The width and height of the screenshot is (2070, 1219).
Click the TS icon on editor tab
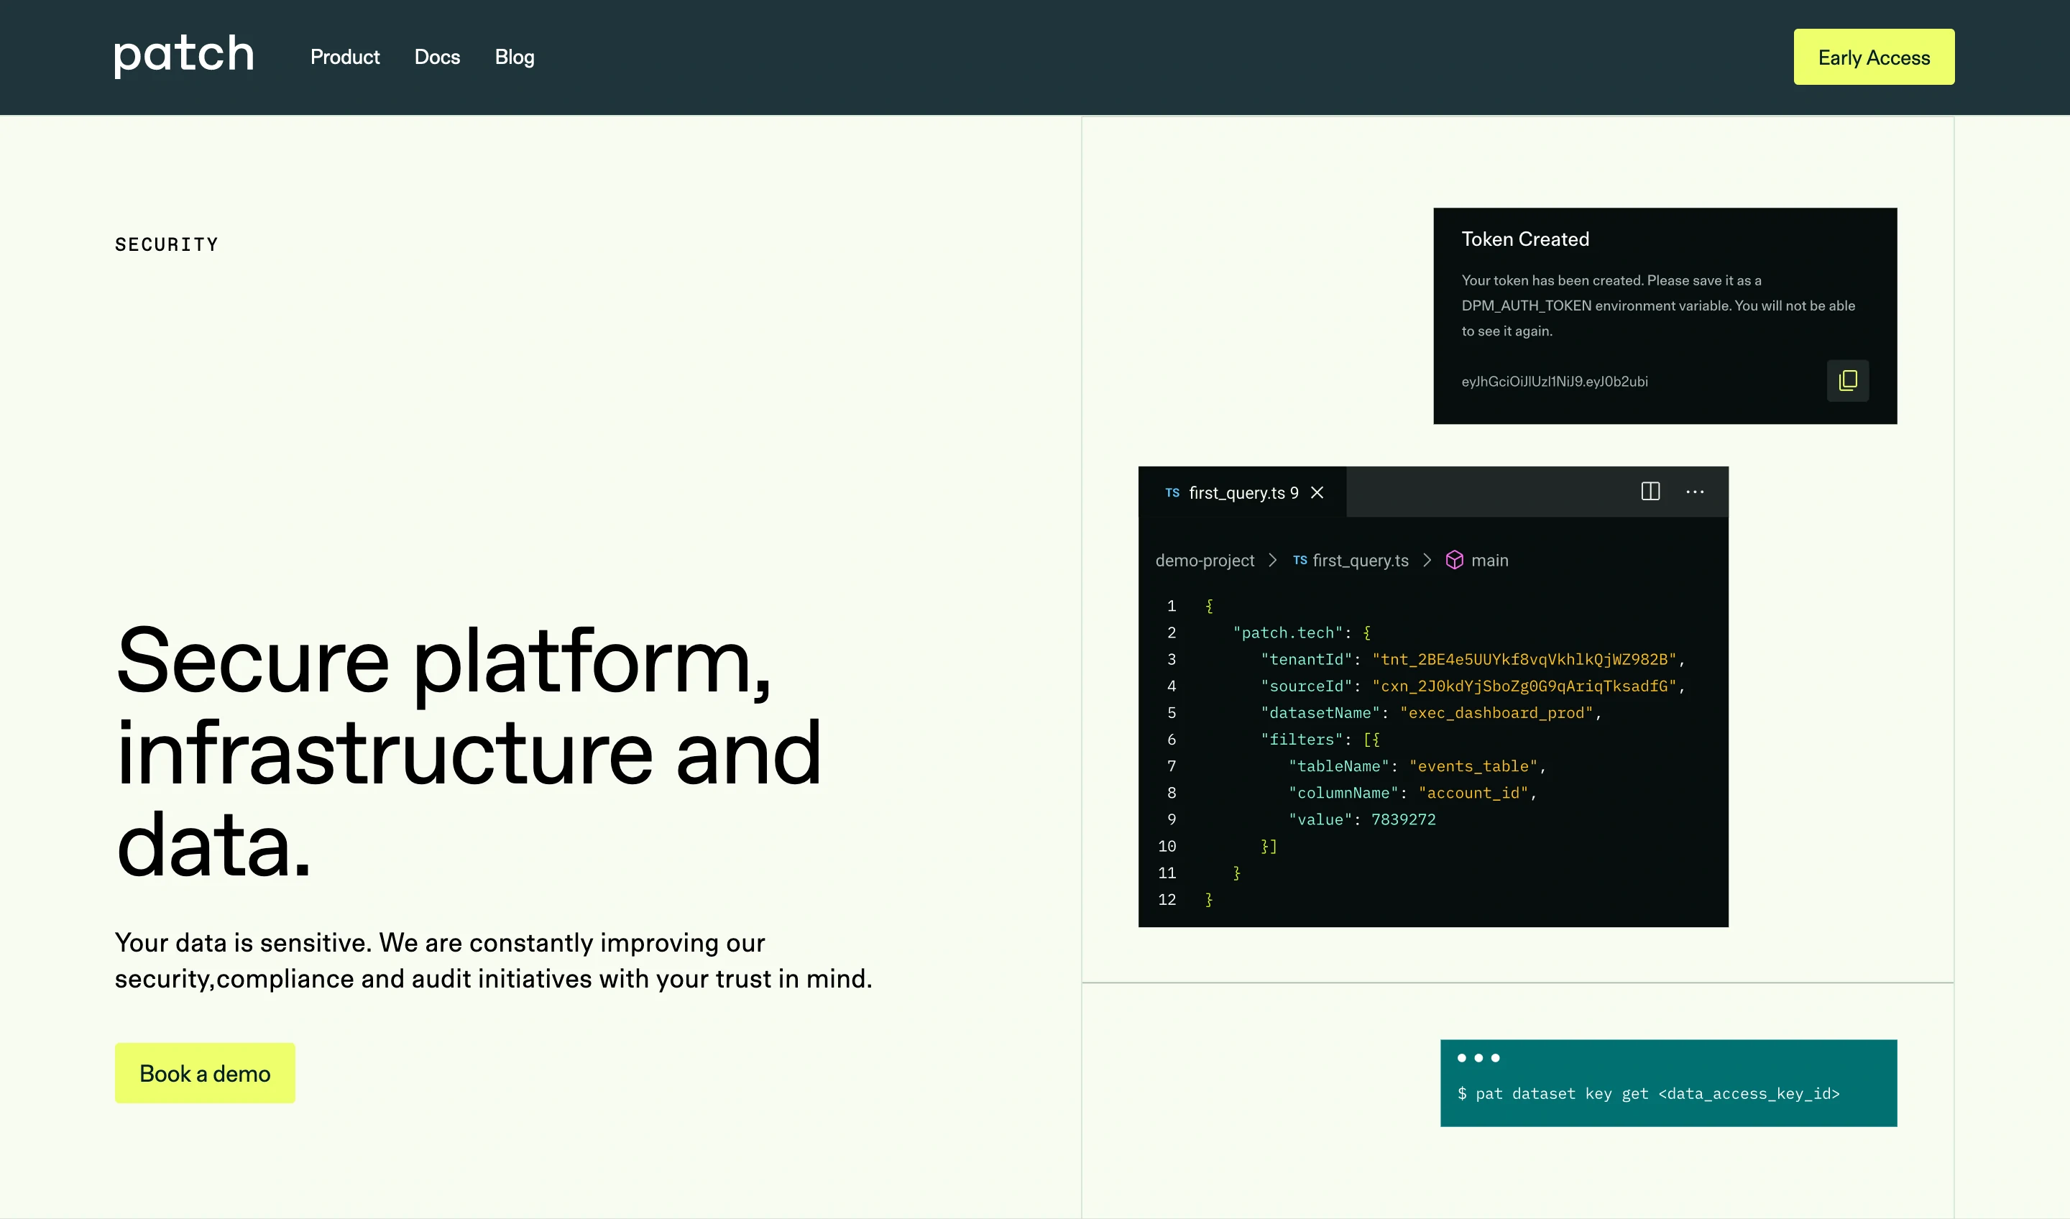pyautogui.click(x=1172, y=493)
